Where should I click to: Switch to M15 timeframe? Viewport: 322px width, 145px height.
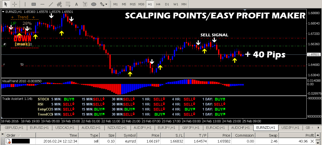(x=133, y=4)
